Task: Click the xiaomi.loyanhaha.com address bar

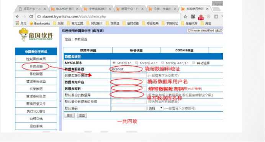Action: pyautogui.click(x=108, y=17)
